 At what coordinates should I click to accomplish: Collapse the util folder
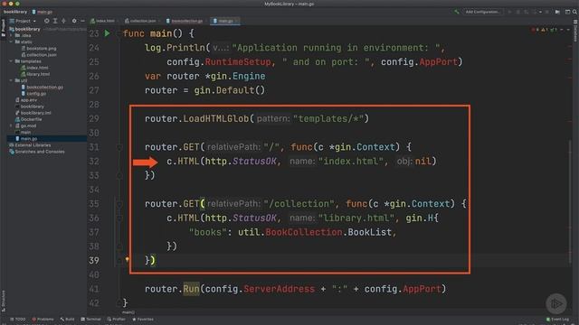(11, 80)
